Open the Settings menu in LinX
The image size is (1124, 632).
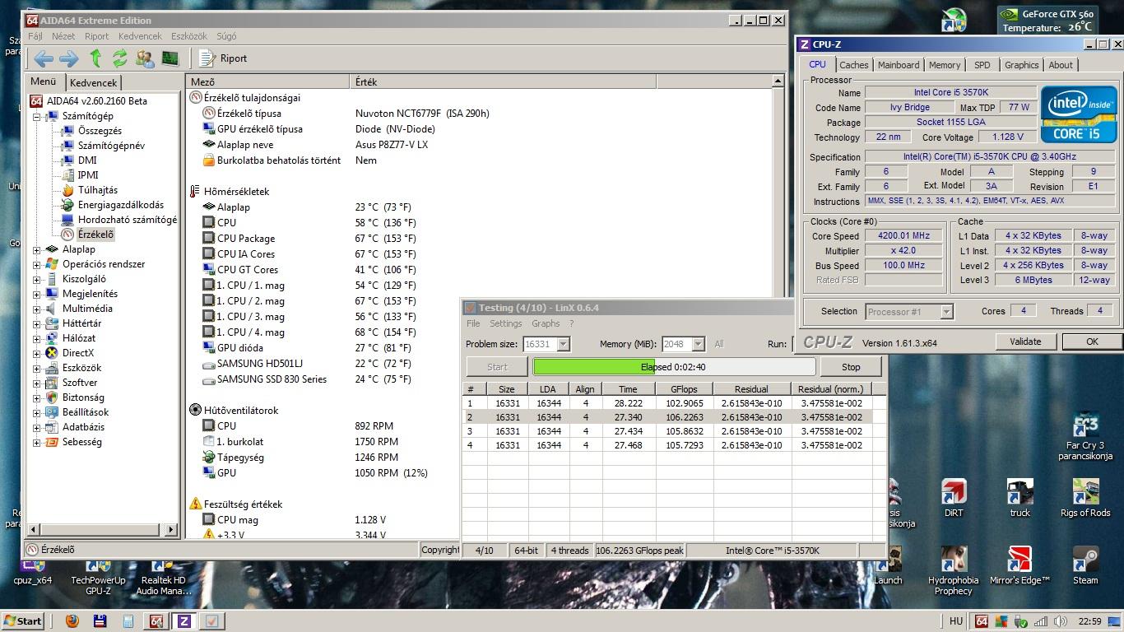click(x=506, y=323)
